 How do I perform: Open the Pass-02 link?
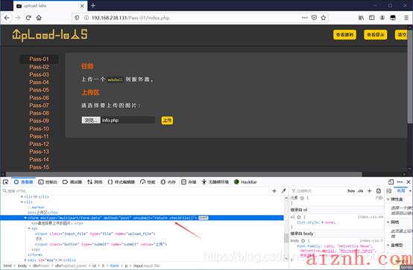pos(40,67)
